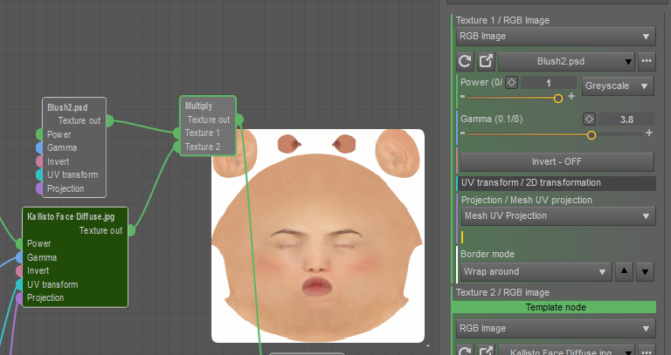
Task: Click the Border mode up arrow button
Action: pos(624,271)
